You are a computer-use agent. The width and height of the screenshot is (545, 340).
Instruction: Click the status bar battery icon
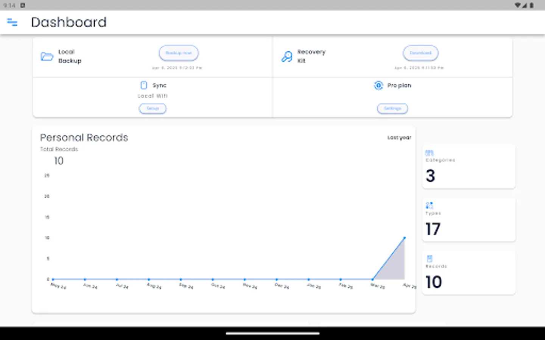coord(532,5)
